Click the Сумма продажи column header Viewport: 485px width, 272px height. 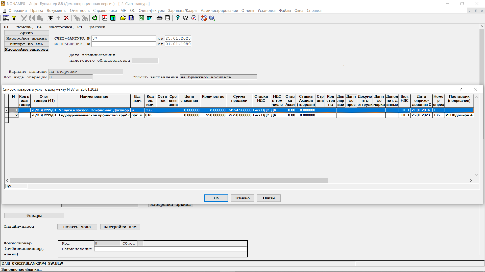click(239, 100)
